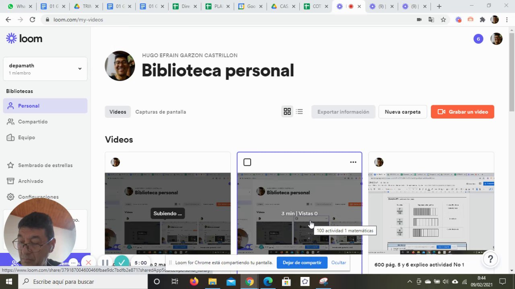Select the checkbox on the highlighted video card
The image size is (515, 289).
coord(247,162)
